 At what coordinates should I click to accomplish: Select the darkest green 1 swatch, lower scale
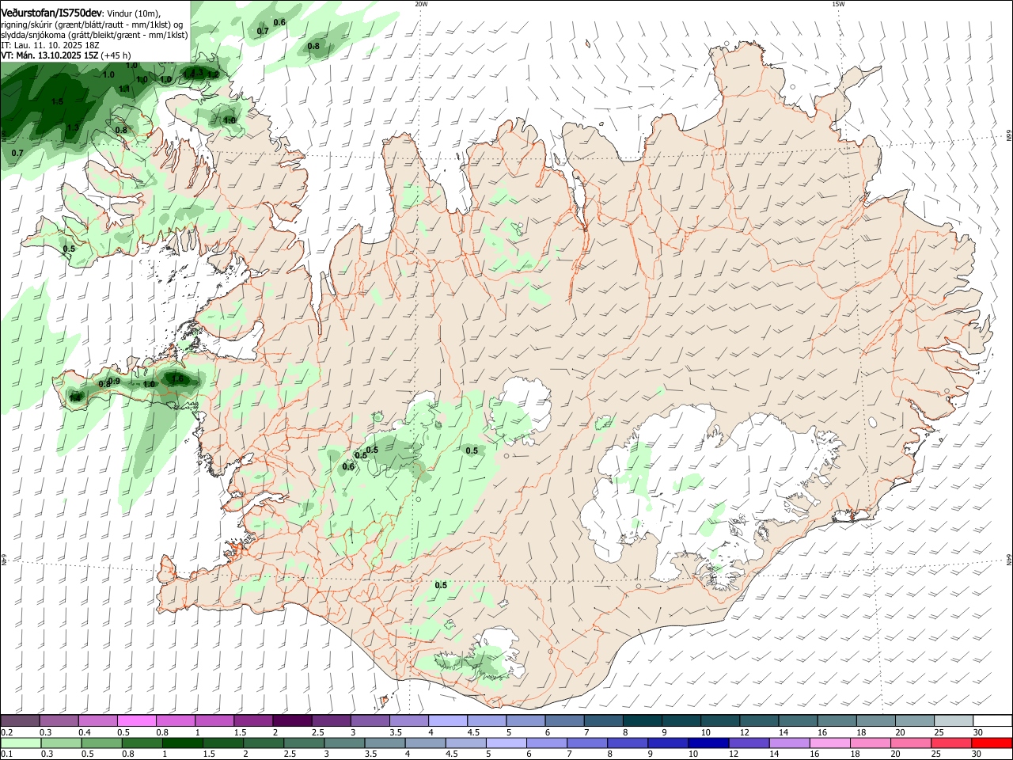point(183,743)
